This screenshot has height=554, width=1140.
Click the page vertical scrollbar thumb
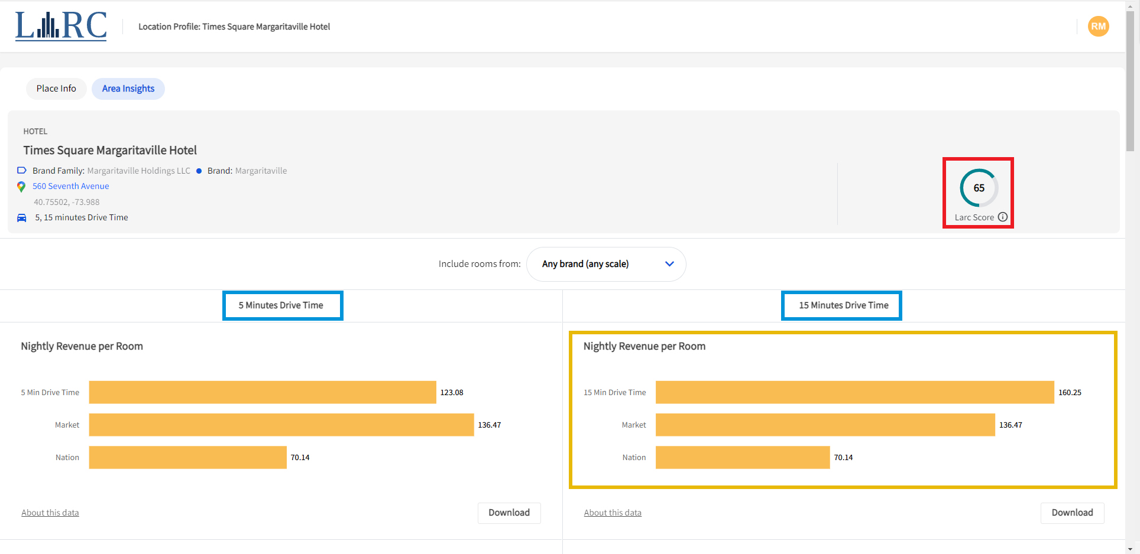(1130, 83)
